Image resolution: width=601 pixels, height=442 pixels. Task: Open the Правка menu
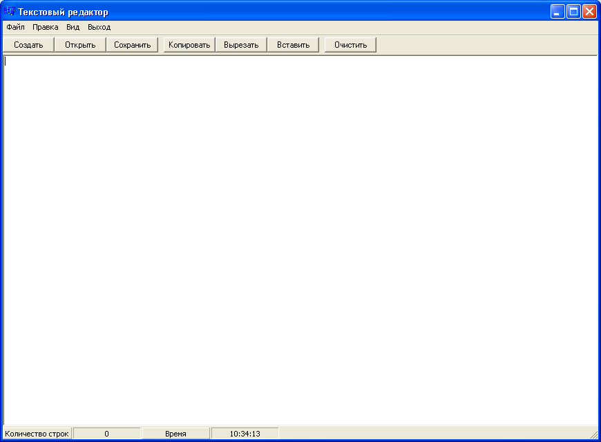pyautogui.click(x=45, y=27)
